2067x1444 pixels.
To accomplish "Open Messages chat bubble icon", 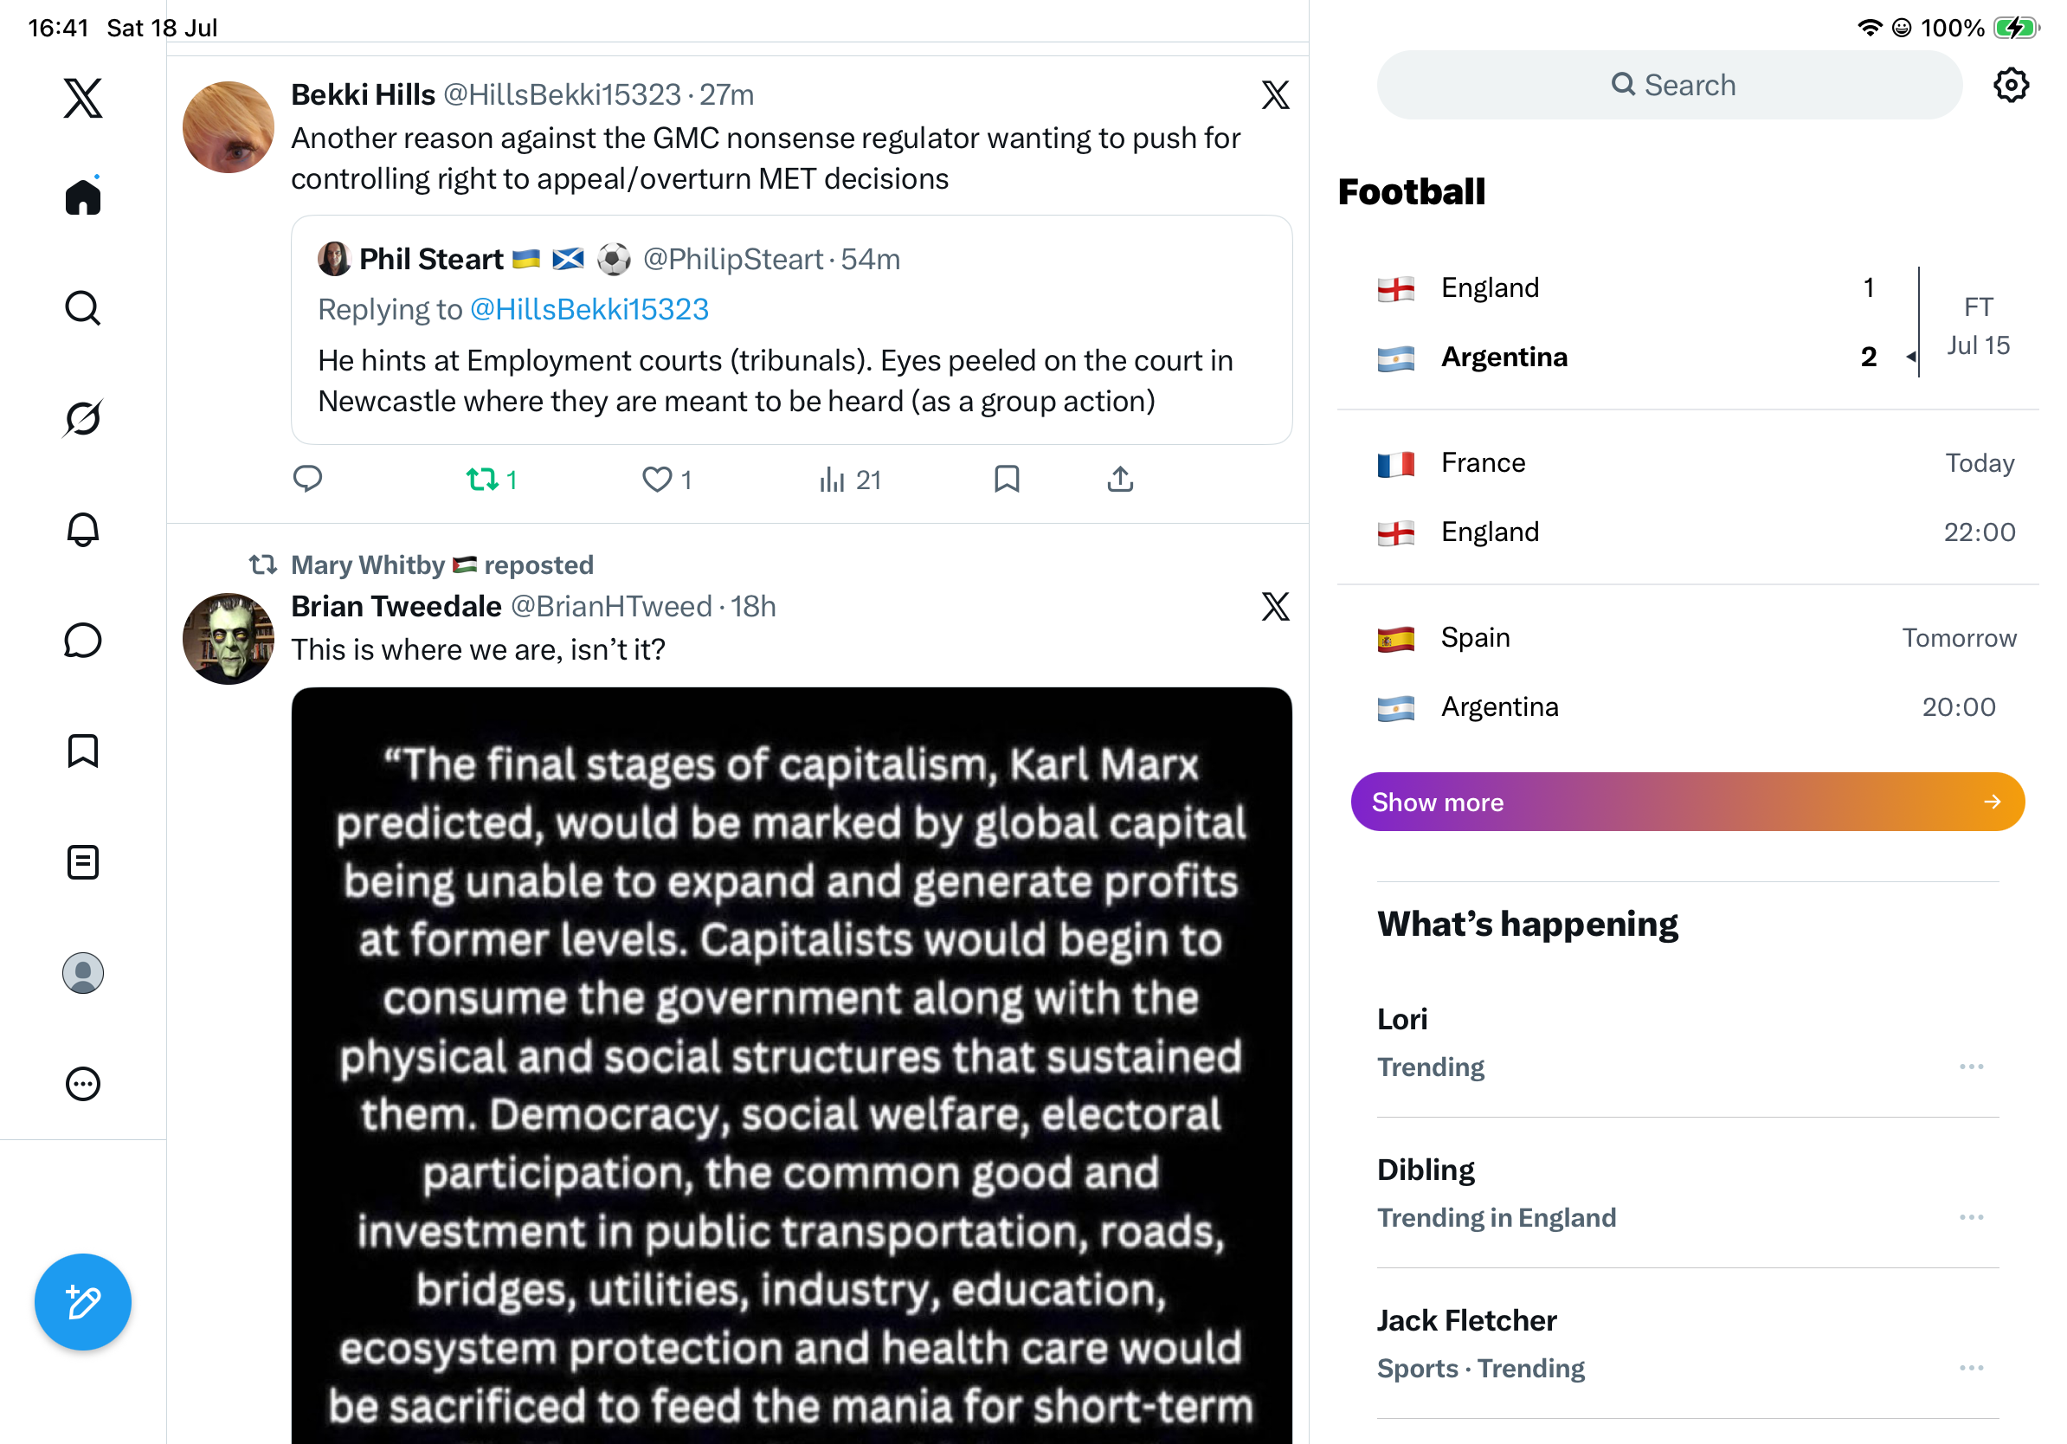I will [83, 640].
